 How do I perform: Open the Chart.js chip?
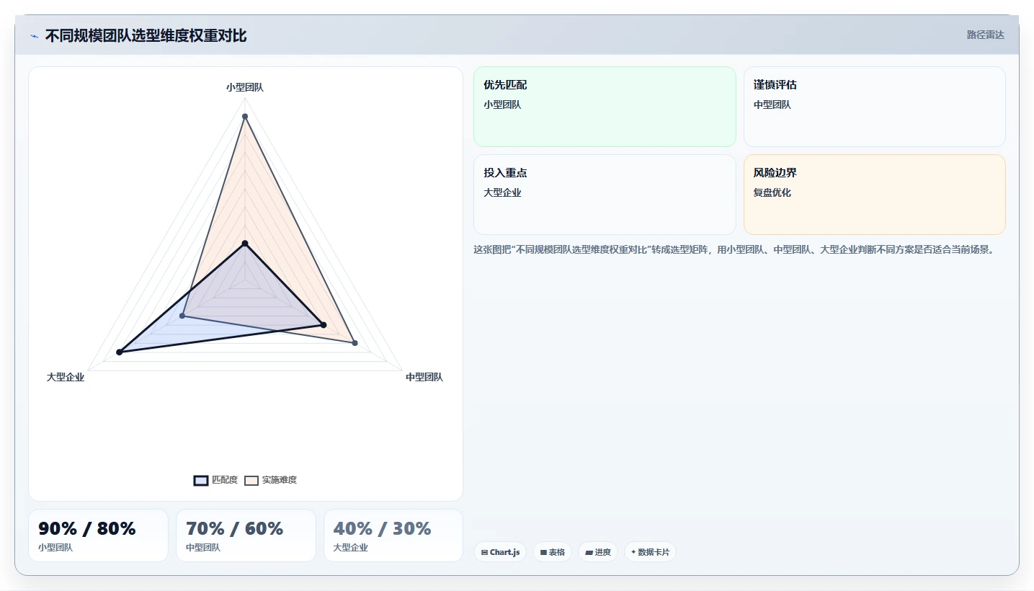coord(500,552)
